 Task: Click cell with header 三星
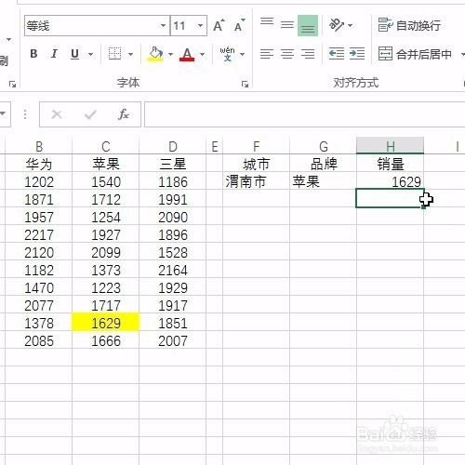point(173,164)
